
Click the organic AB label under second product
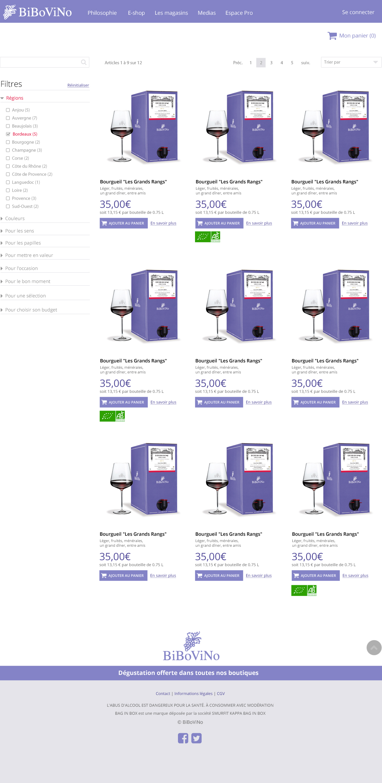pos(208,237)
